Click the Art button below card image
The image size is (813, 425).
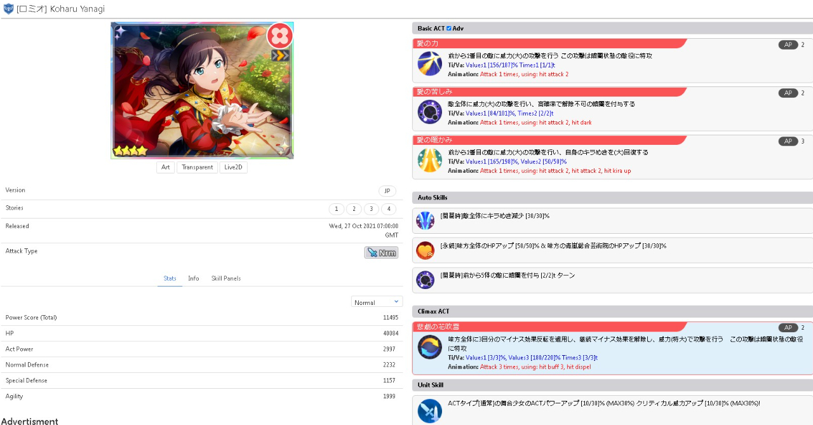[x=165, y=167]
